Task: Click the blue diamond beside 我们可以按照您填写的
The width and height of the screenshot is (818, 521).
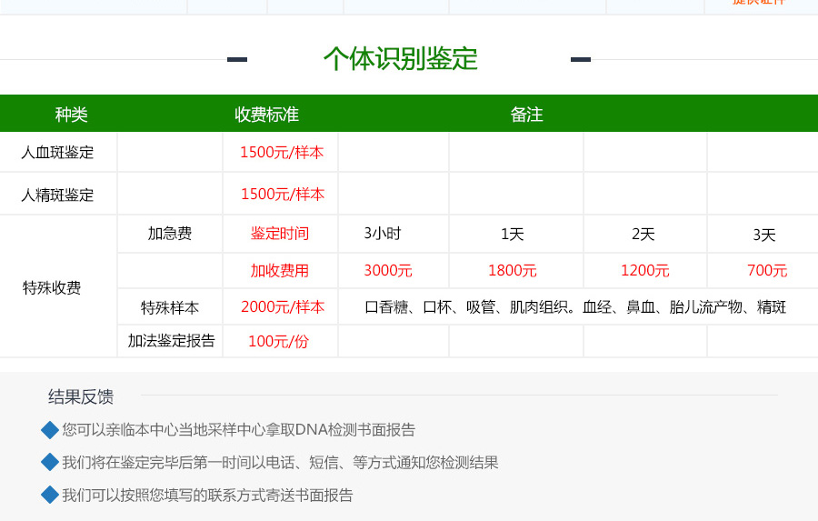Action: click(x=50, y=495)
